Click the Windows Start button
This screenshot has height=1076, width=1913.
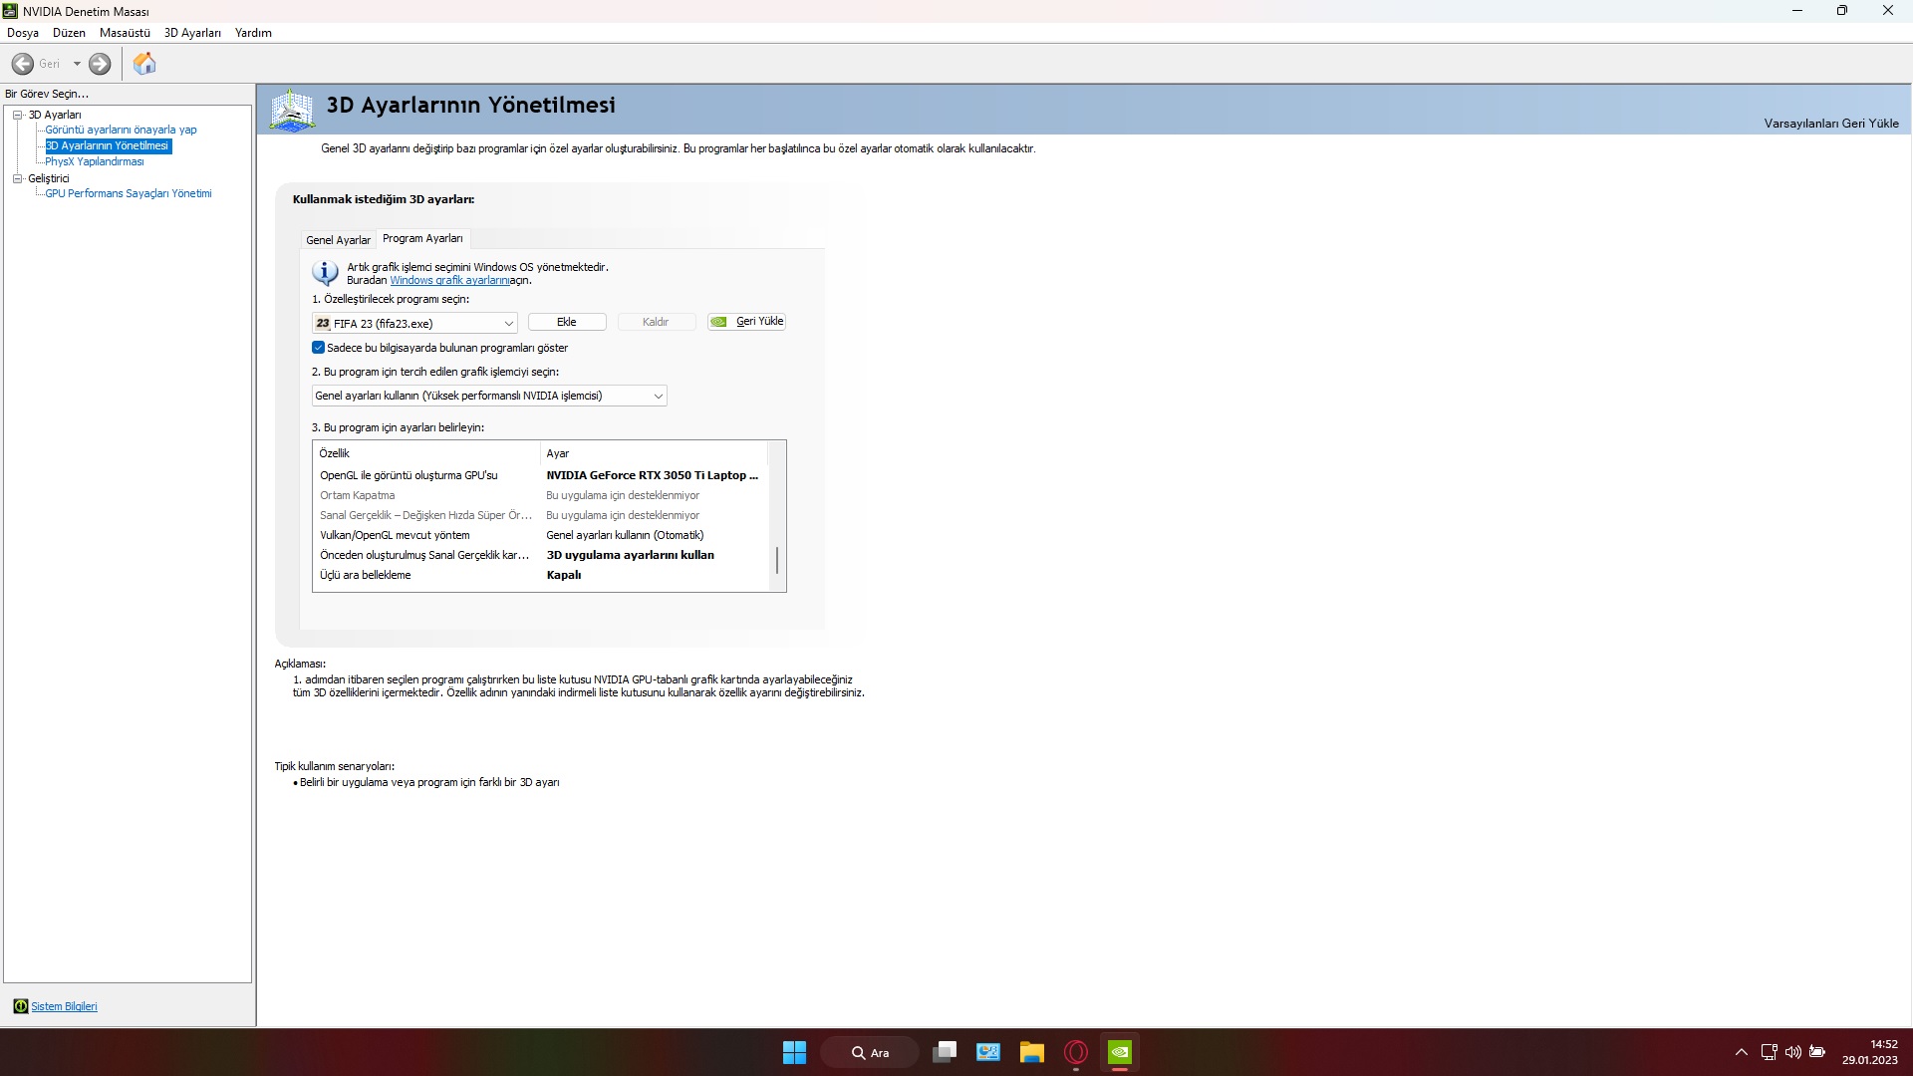coord(794,1052)
